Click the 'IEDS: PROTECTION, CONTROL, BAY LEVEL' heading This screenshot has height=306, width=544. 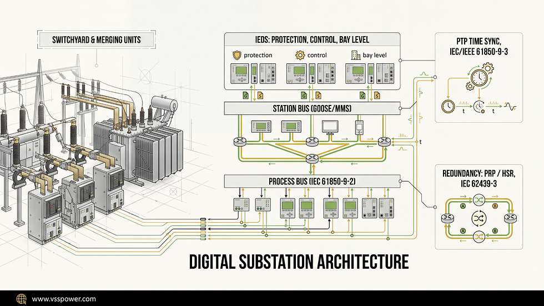coord(312,39)
